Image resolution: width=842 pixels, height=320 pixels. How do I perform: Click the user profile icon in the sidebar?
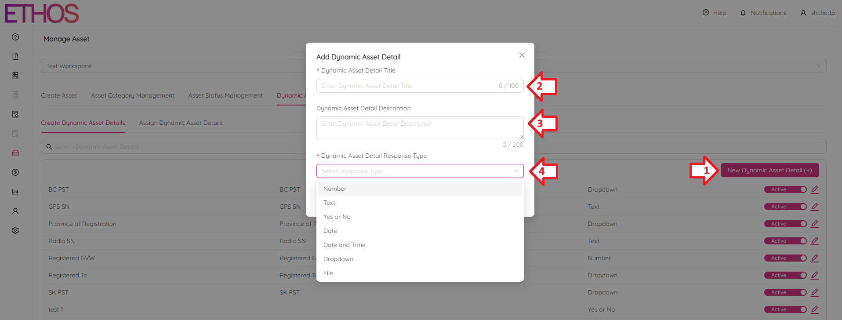click(x=15, y=211)
